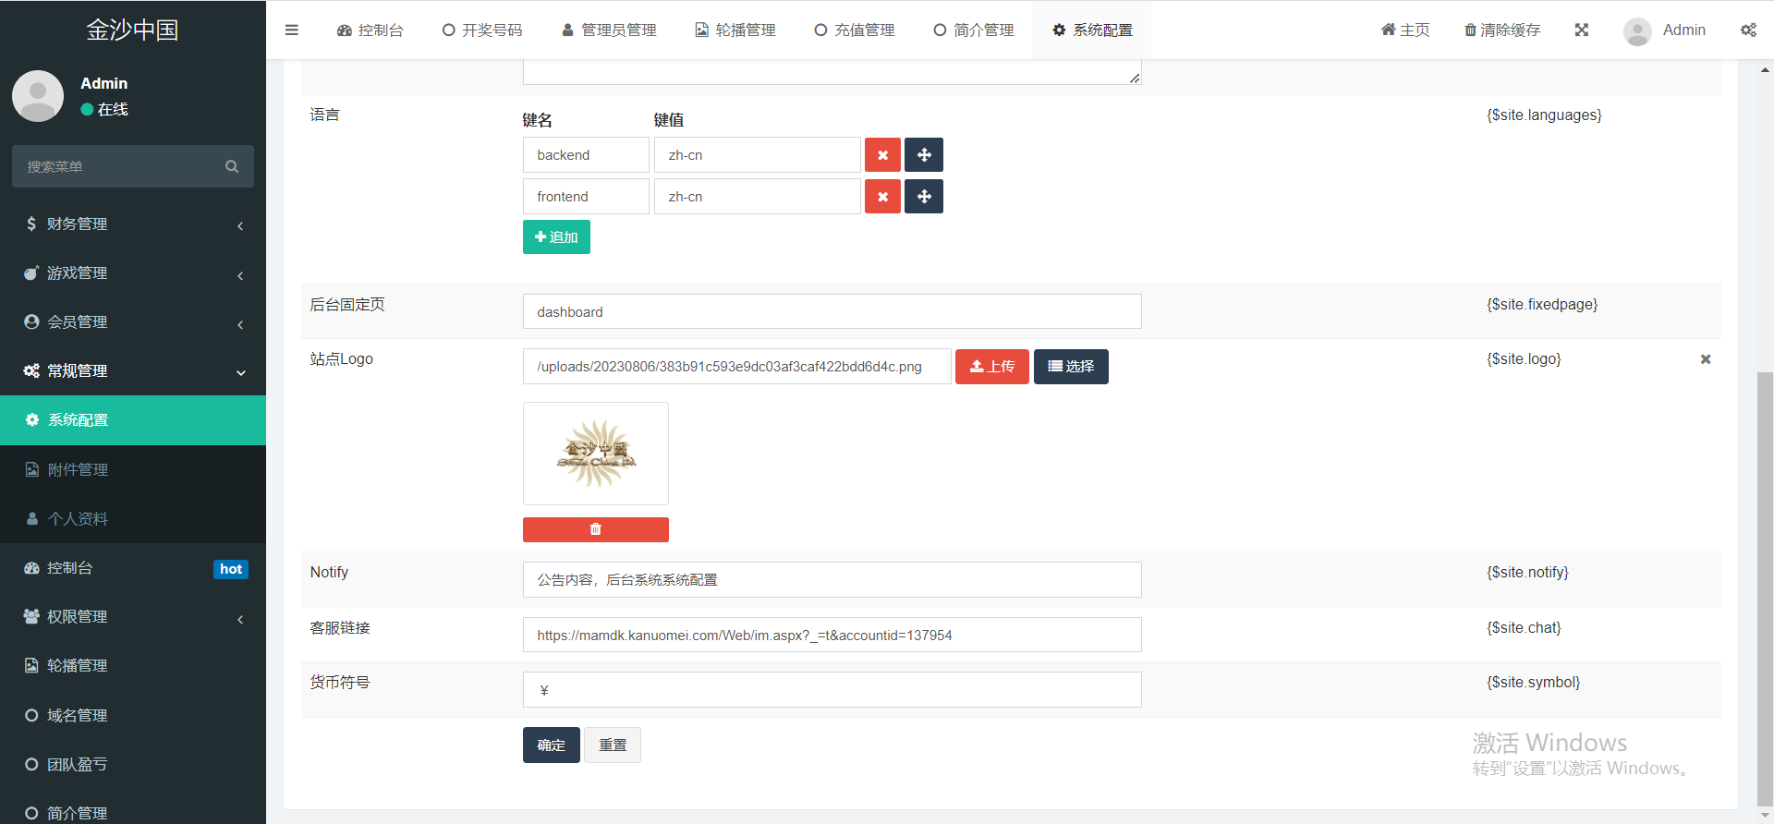
Task: Grab the move handle for backend row
Action: (924, 155)
